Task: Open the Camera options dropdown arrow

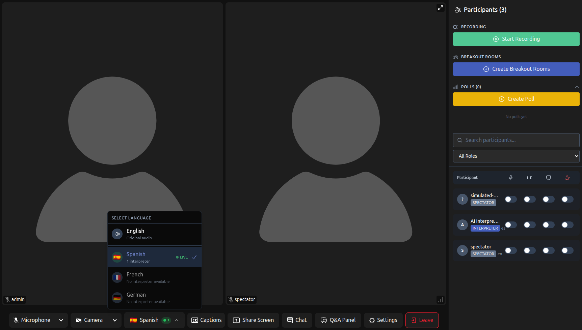Action: (x=115, y=320)
